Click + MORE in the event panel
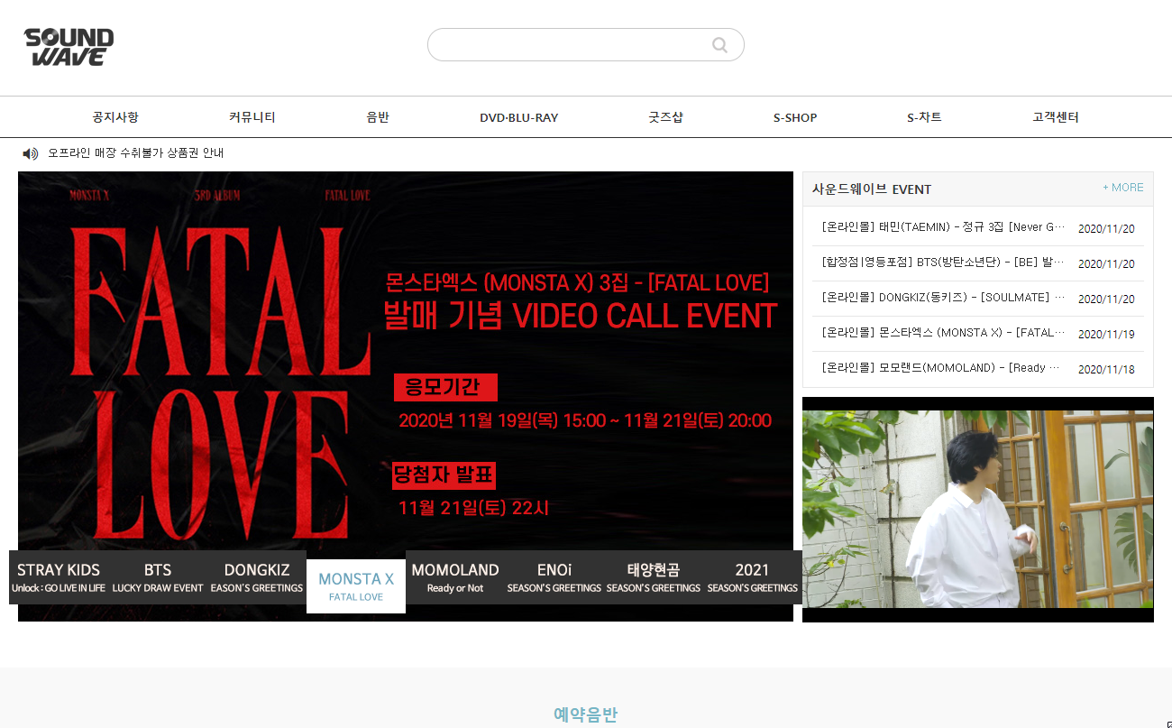1172x728 pixels. click(x=1123, y=188)
